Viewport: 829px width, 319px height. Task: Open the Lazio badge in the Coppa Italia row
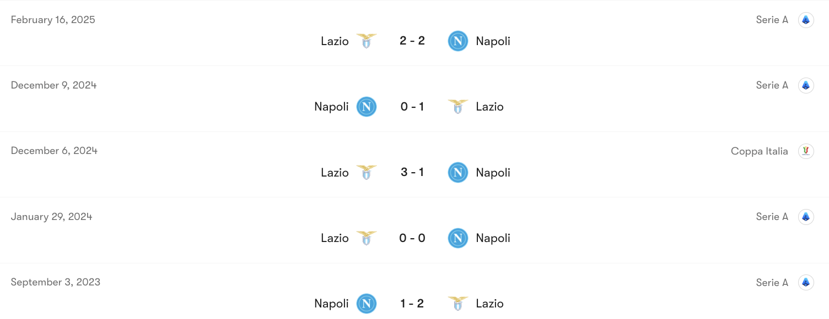coord(367,172)
